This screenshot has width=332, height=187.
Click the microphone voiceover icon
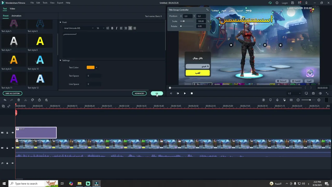(x=277, y=100)
